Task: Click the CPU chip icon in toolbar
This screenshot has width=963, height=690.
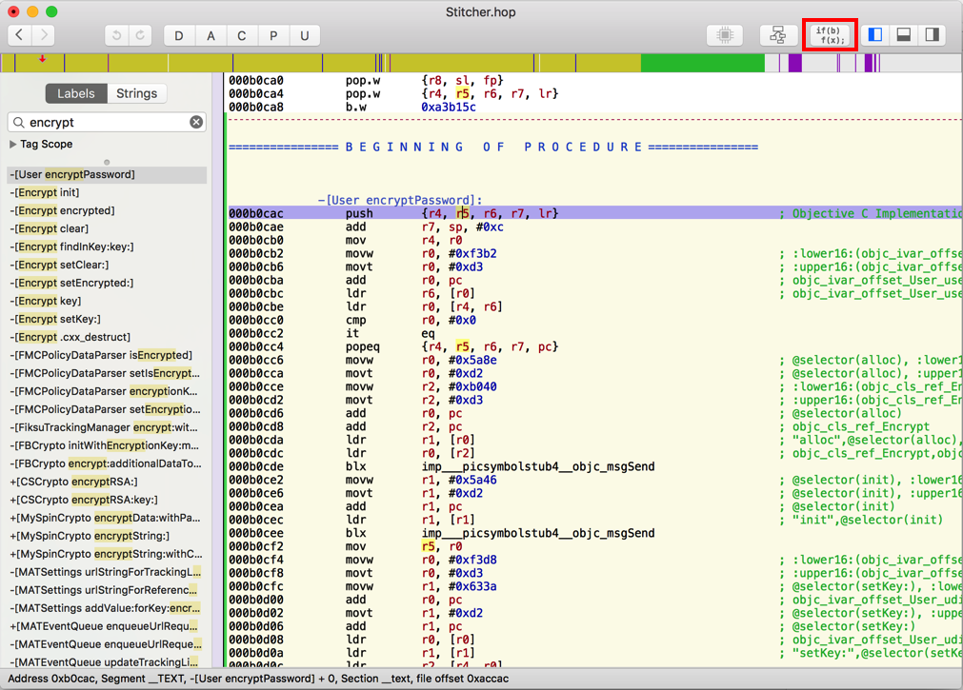Action: click(x=725, y=35)
